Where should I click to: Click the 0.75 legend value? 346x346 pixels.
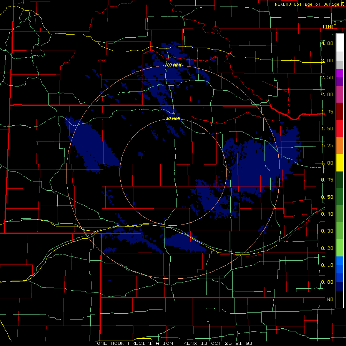[x=327, y=180]
